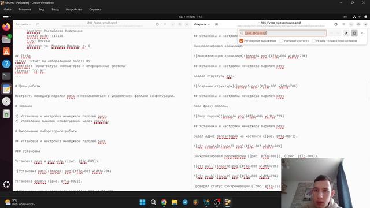Click save indicator icon in presentation window header

[336, 24]
